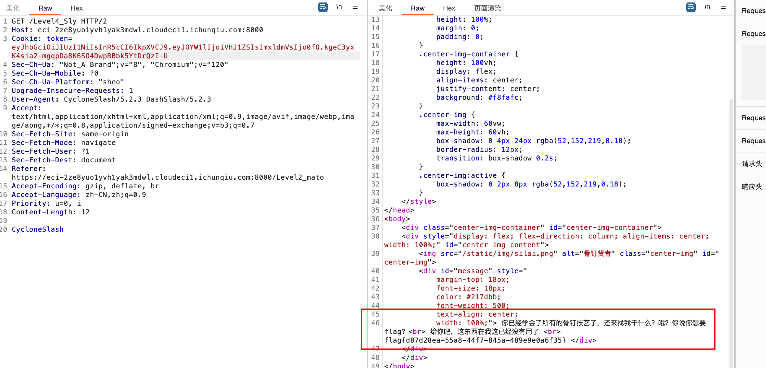Toggle word wrap icon in response pane
This screenshot has width=766, height=368.
tap(691, 7)
